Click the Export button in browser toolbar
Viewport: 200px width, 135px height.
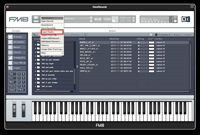pos(188,35)
